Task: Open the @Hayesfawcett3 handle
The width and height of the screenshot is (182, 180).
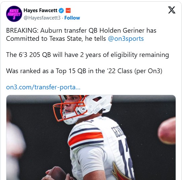Action: (42, 18)
